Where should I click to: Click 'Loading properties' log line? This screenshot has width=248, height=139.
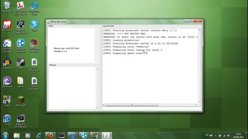121,40
